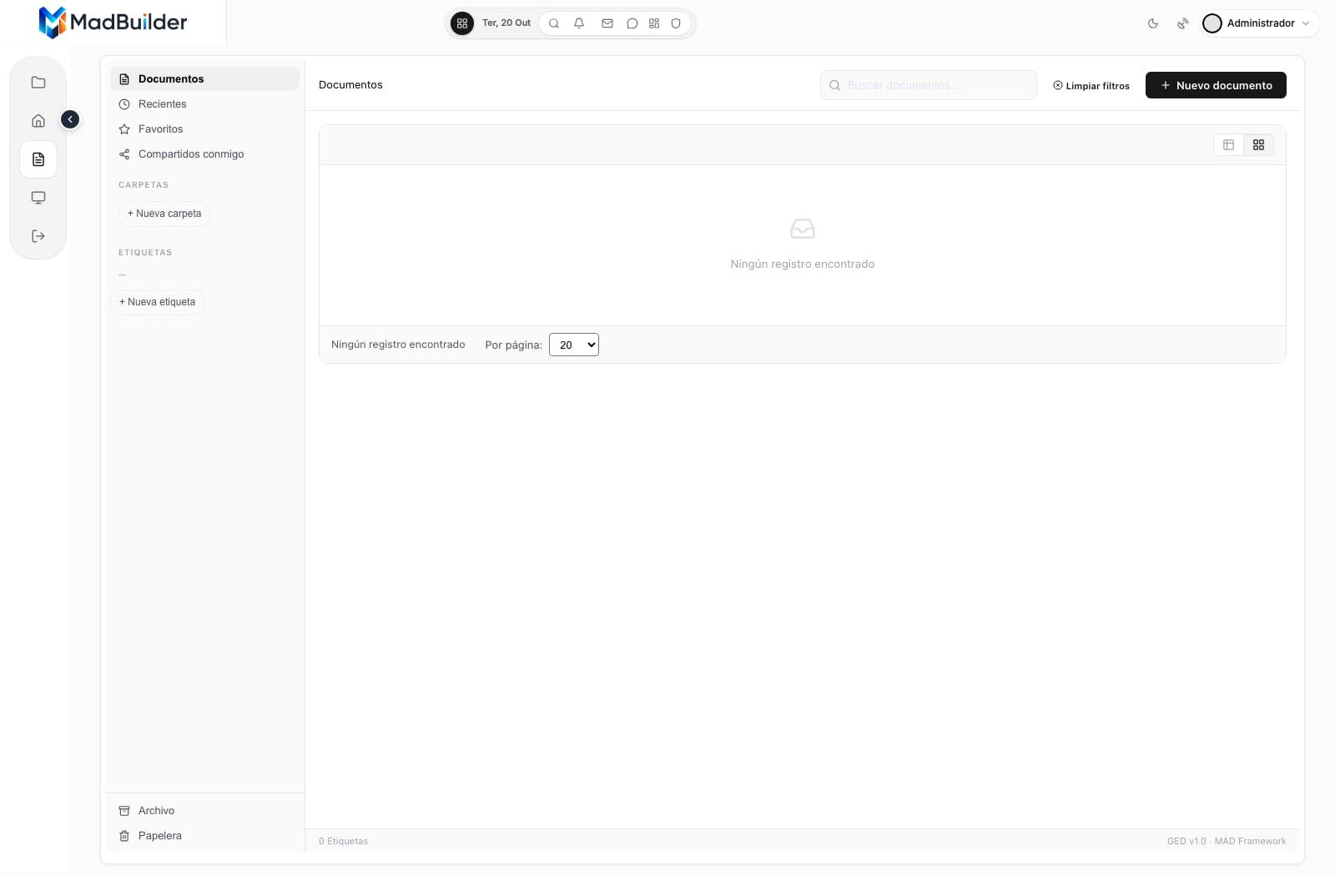Open Recientes list
The image size is (1335, 876).
(x=204, y=104)
